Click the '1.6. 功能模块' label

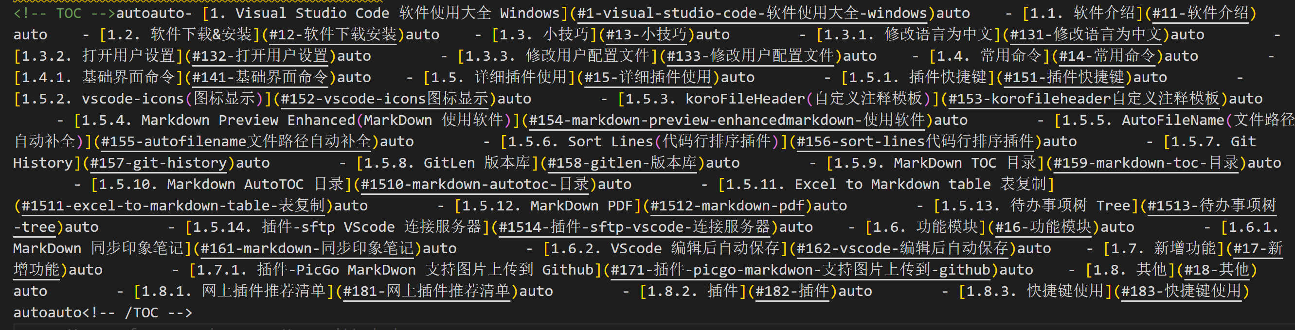point(925,227)
